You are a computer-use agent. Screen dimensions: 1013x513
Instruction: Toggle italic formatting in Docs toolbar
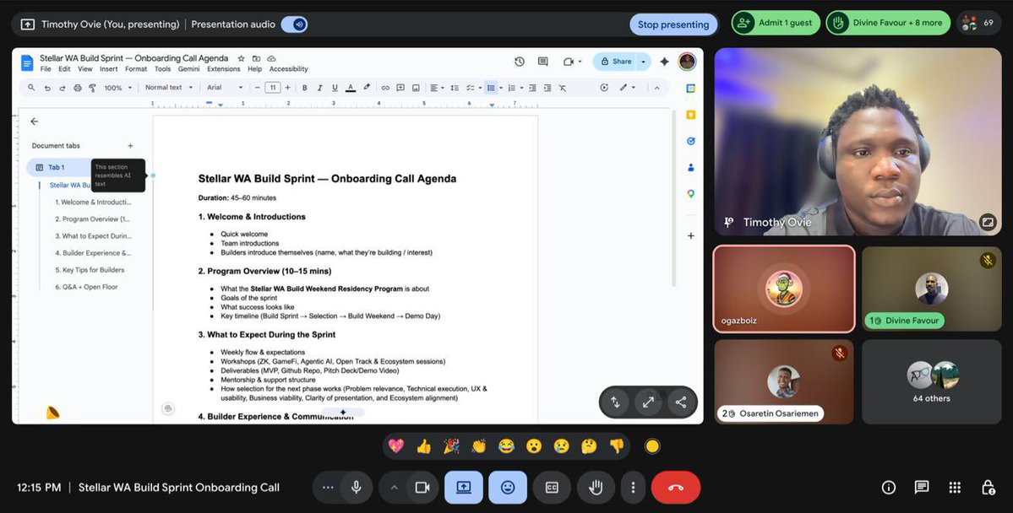[319, 88]
